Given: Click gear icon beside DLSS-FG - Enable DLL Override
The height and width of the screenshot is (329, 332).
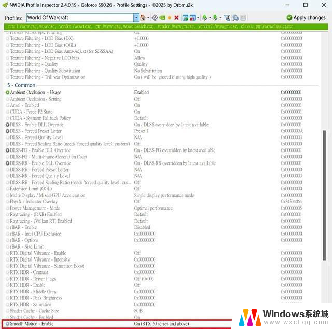Looking at the screenshot, I should tap(8, 150).
